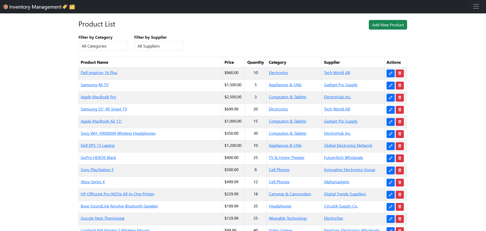
Task: Open the Samsung 4K TV product link
Action: 95,85
